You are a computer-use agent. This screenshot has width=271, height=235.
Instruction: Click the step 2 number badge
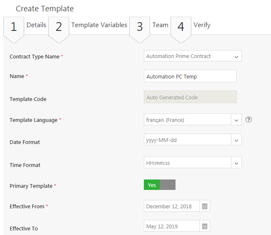point(59,27)
